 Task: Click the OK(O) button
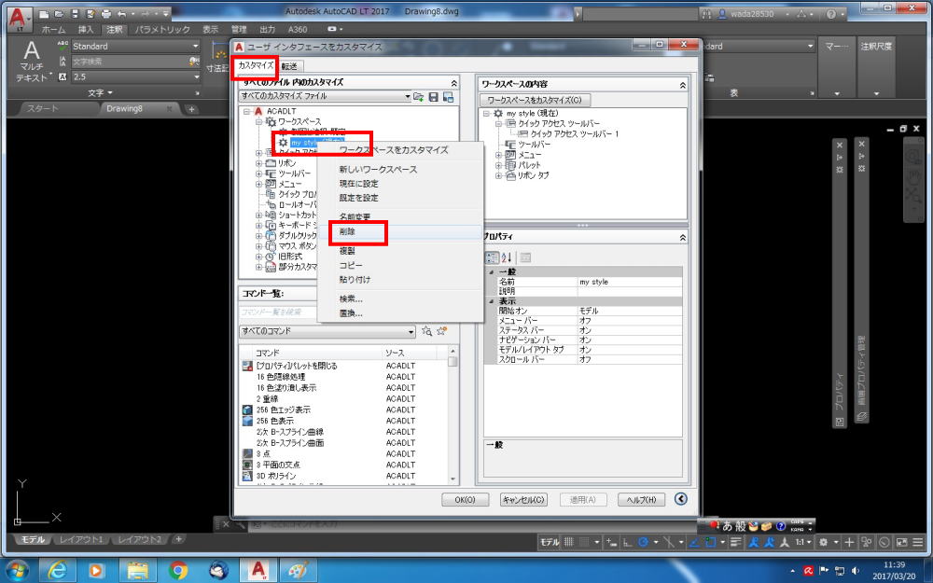click(x=466, y=500)
